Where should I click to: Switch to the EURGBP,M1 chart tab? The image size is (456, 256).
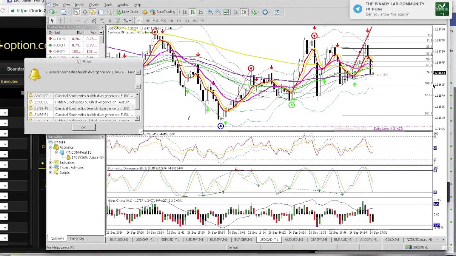(243, 240)
